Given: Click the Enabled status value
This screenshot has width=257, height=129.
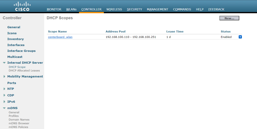Looking at the screenshot, I should (226, 37).
